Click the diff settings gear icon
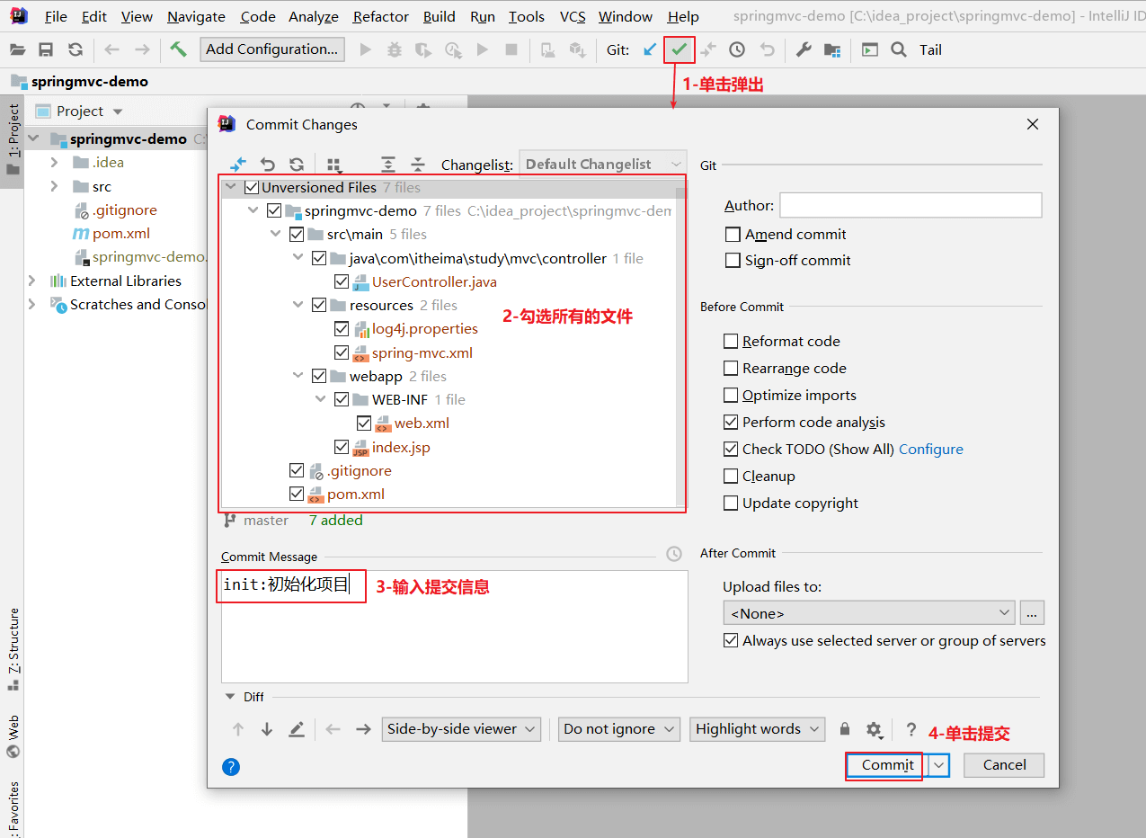 874,729
